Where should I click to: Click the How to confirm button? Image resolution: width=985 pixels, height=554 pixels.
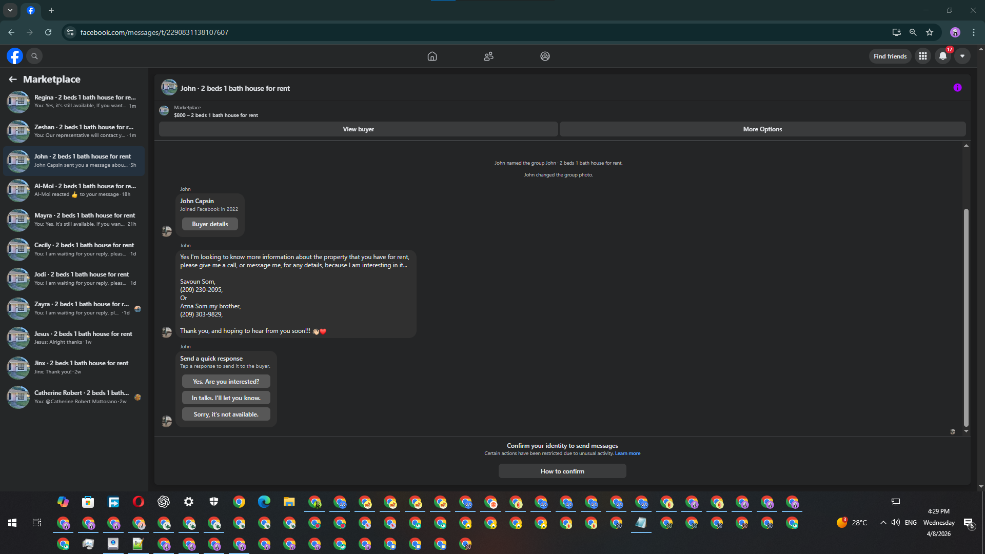(562, 471)
